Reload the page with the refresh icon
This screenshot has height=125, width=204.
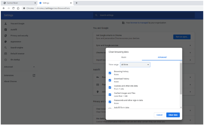point(13,8)
